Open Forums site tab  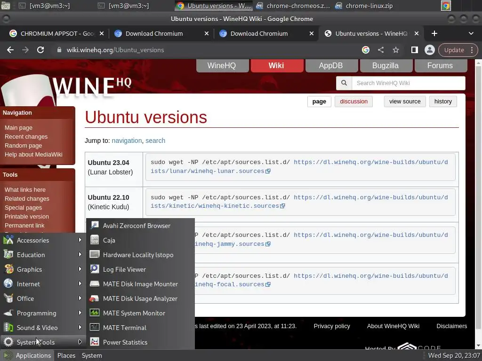coord(440,65)
